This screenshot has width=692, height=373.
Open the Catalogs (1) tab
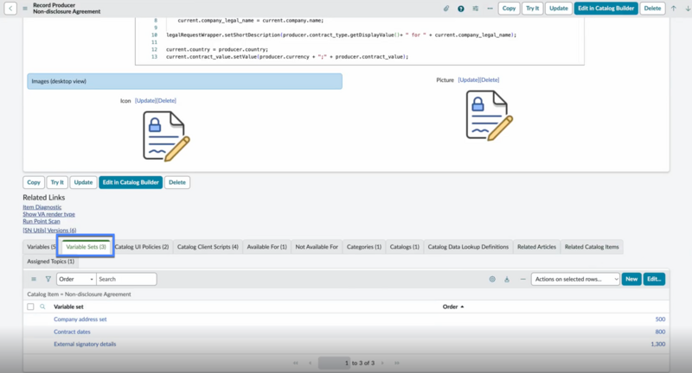tap(404, 247)
